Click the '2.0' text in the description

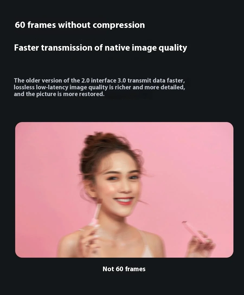coord(85,81)
